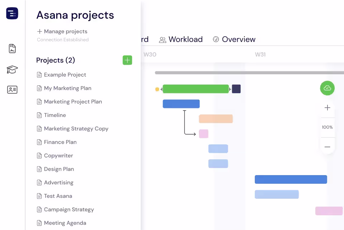Click the document icon beside Meeting Agenda

click(x=39, y=223)
